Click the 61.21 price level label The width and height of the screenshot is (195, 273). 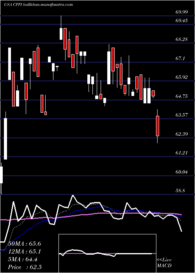(181, 153)
